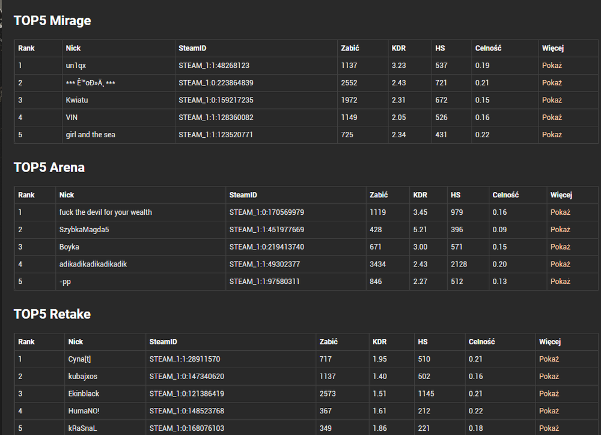Click SteamID STEAM_1:1:451977669
601x435 pixels.
click(267, 230)
